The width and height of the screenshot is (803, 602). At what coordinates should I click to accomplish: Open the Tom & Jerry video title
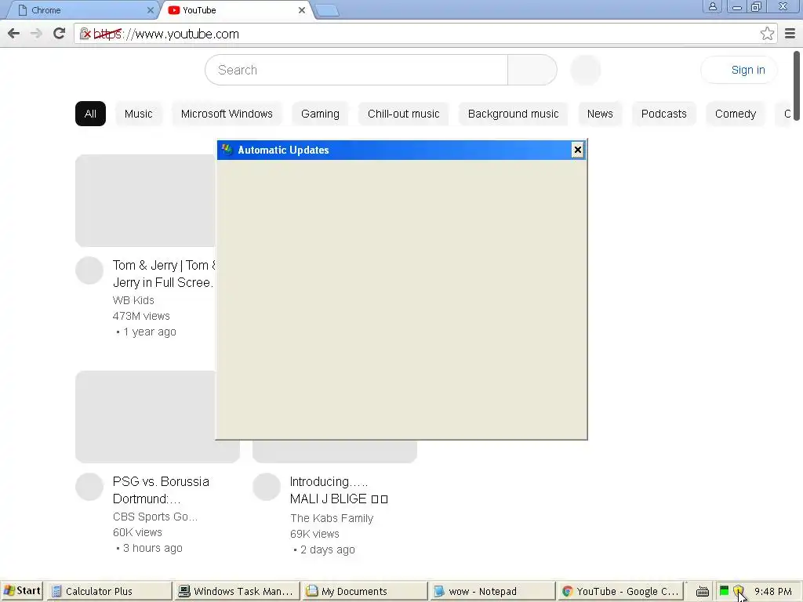pos(164,274)
